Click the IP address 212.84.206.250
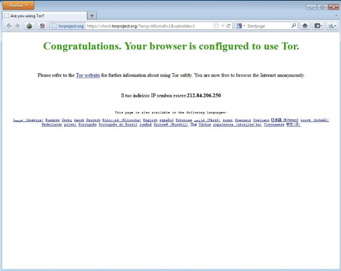The width and height of the screenshot is (341, 271). point(204,96)
